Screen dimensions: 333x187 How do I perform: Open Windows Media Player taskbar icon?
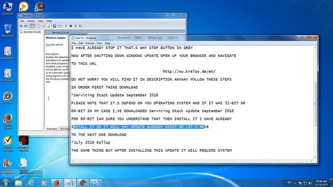click(44, 183)
